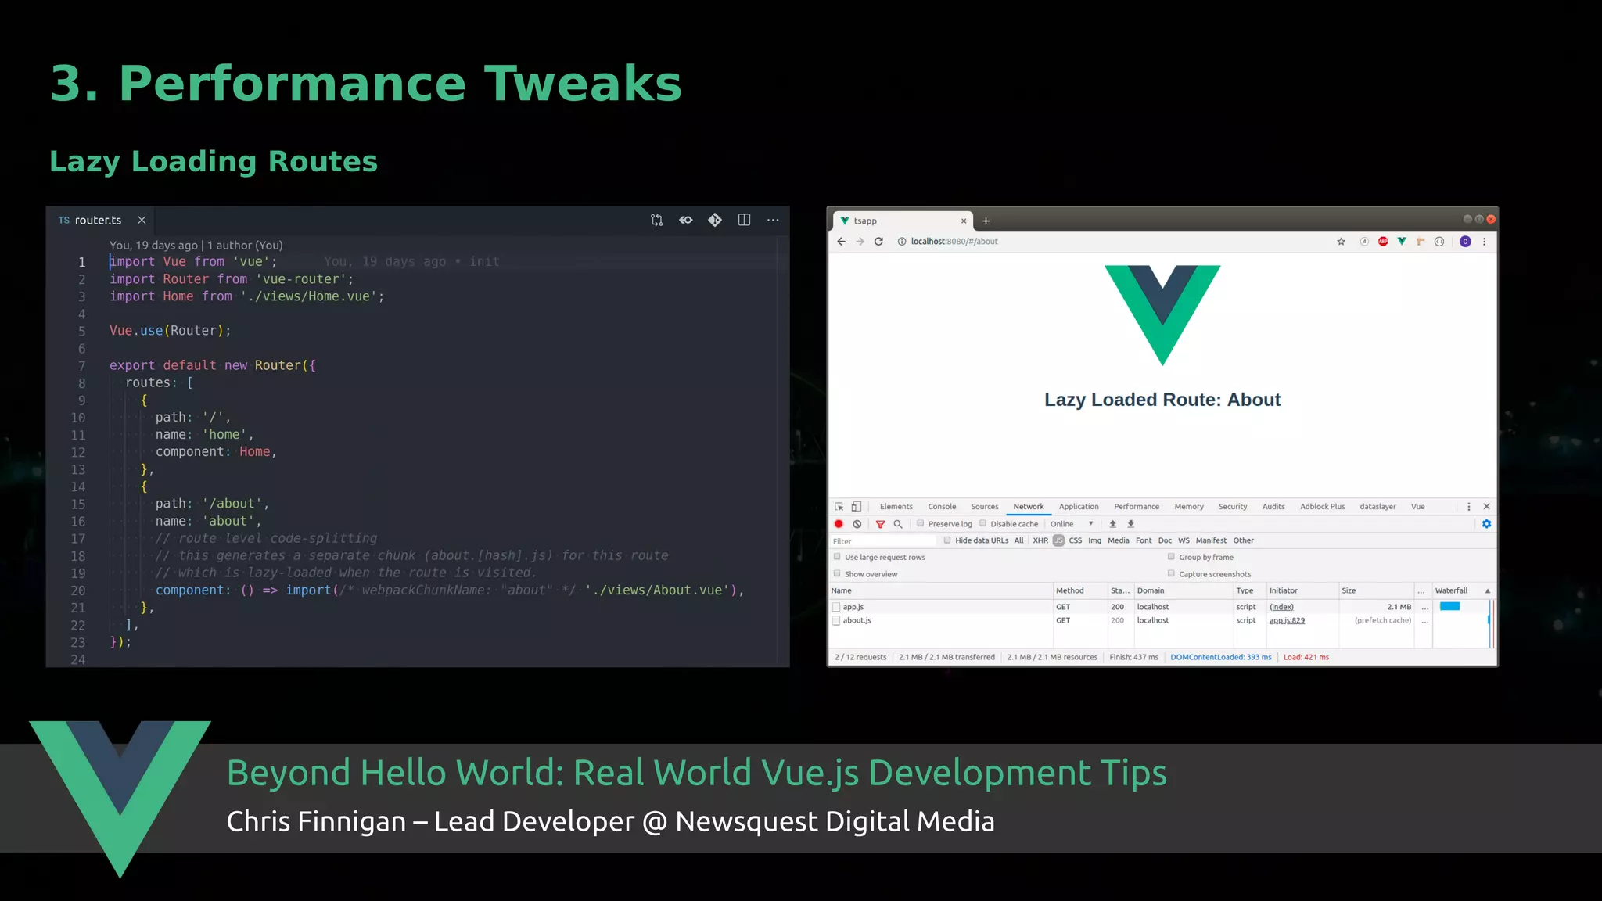This screenshot has height=901, width=1602.
Task: Toggle the red network filter icon
Action: (x=880, y=524)
